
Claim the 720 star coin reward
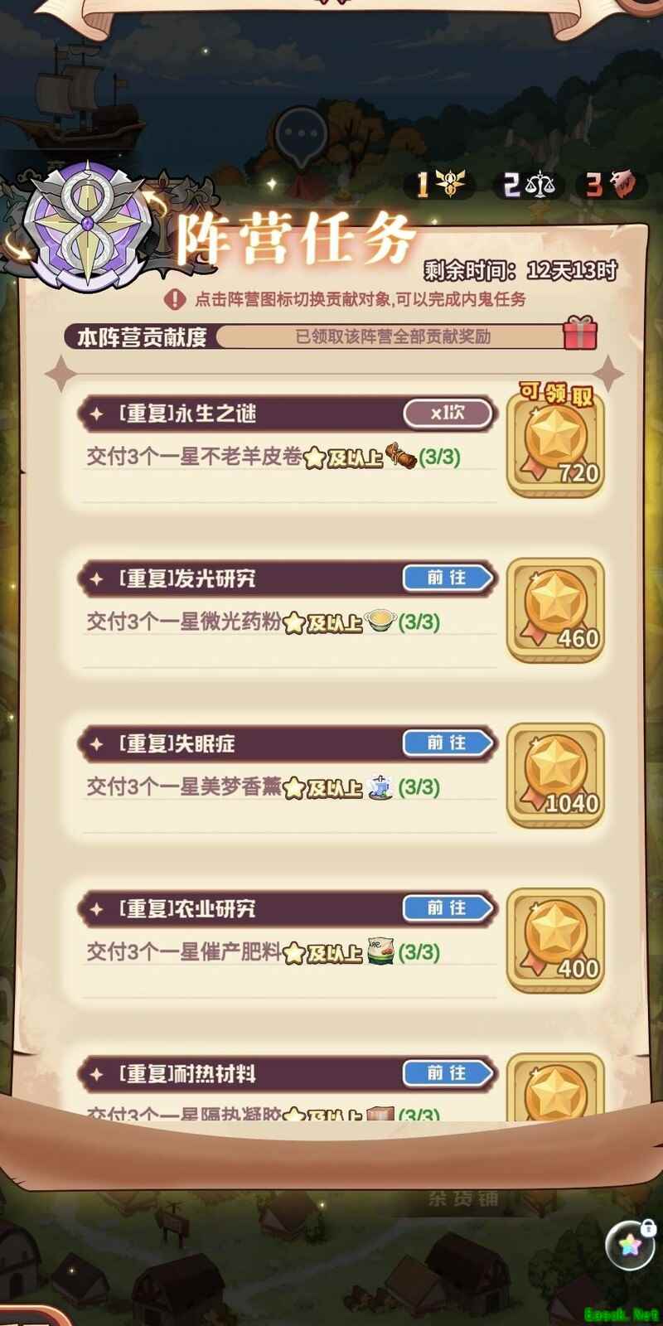pos(555,444)
